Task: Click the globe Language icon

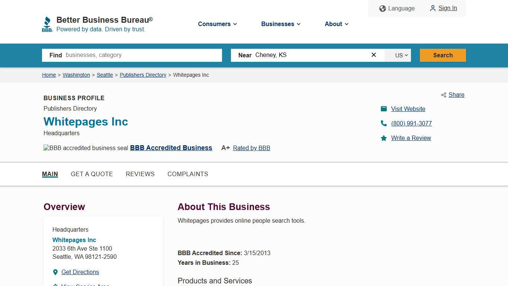Action: [x=382, y=8]
